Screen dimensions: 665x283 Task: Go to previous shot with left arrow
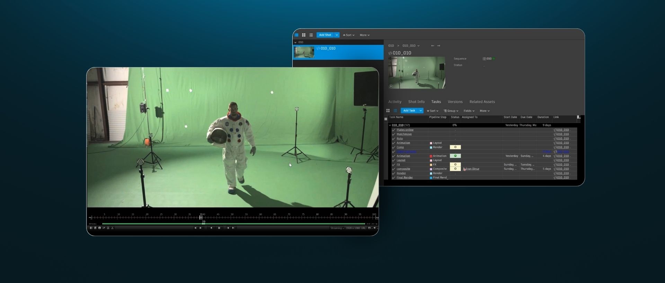(433, 46)
